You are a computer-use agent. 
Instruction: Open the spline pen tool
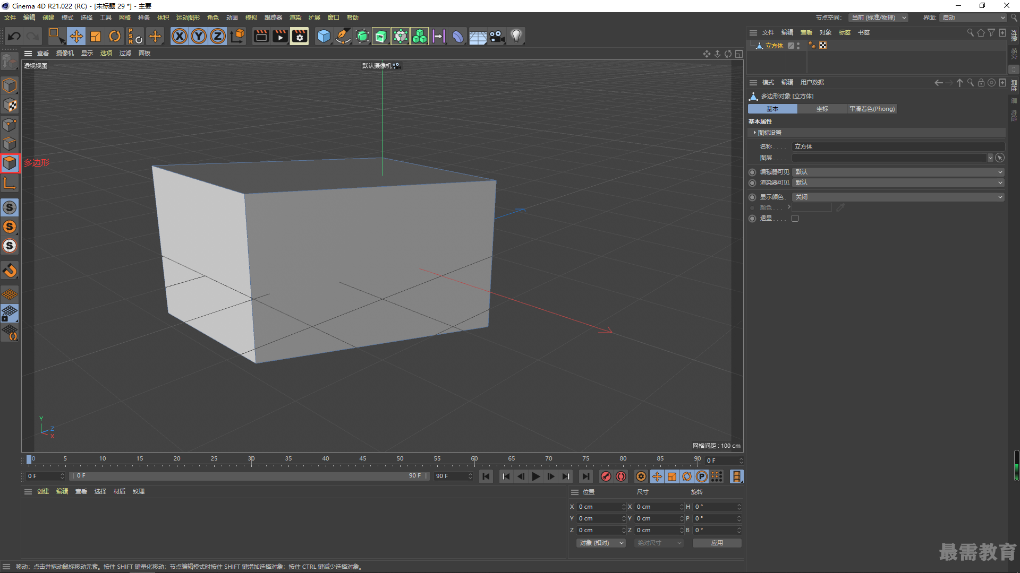point(343,36)
